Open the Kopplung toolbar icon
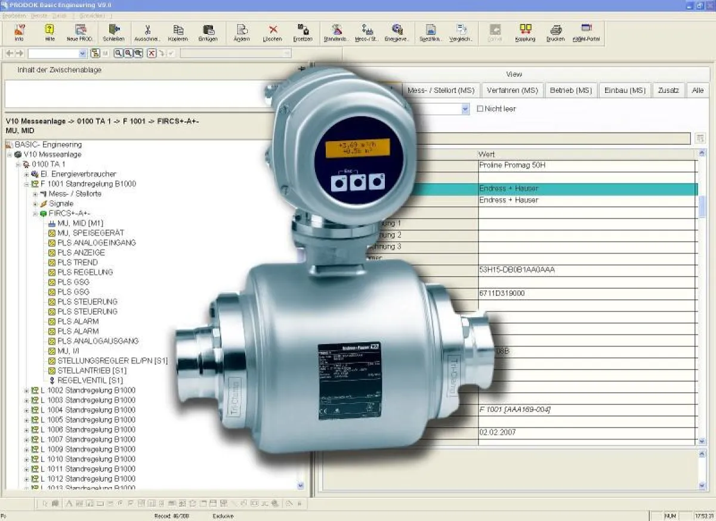Image resolution: width=716 pixels, height=521 pixels. click(526, 30)
